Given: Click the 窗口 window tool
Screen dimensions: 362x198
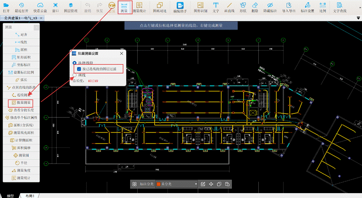Looking at the screenshot, I should pos(55,7).
